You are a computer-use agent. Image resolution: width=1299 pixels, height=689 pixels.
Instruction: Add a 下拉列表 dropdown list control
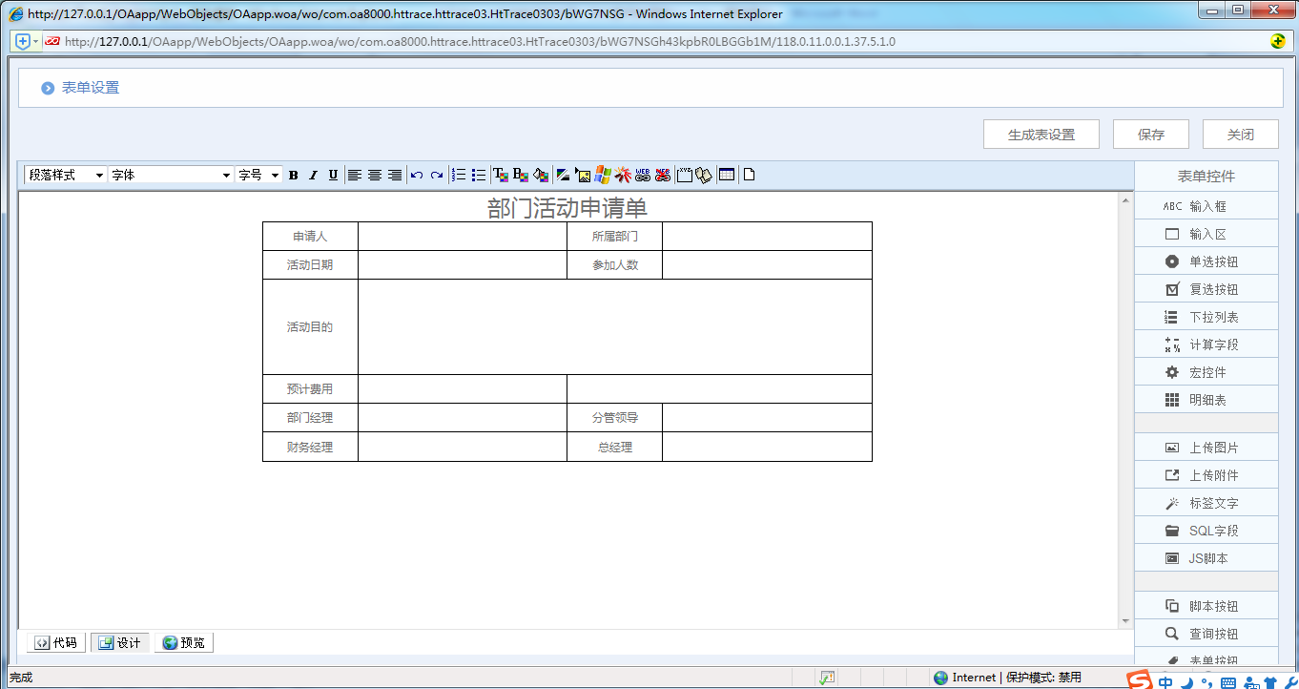click(x=1206, y=317)
